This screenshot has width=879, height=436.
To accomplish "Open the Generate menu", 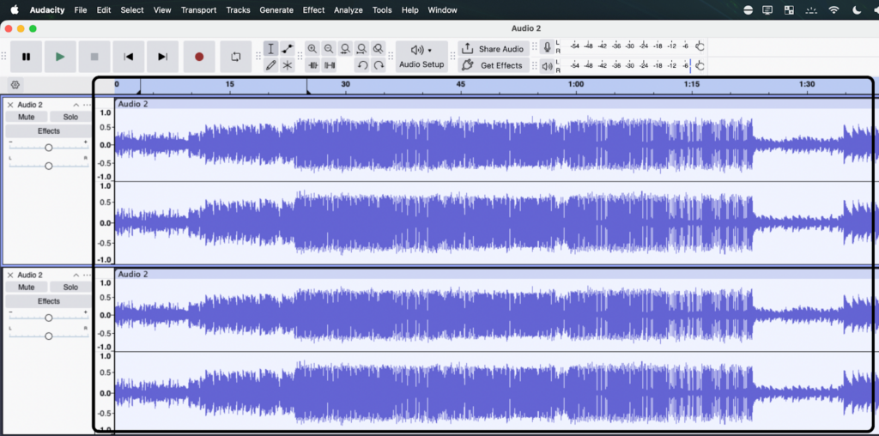I will click(276, 10).
